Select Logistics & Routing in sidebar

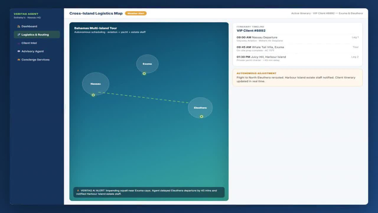tap(37, 34)
